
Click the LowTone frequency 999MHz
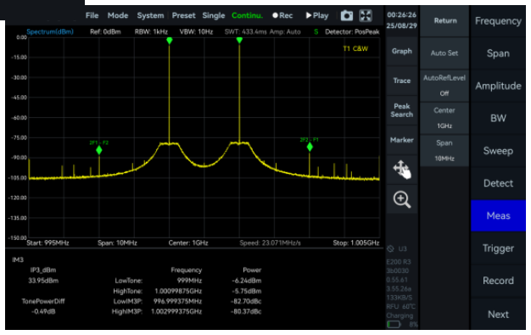click(x=189, y=281)
